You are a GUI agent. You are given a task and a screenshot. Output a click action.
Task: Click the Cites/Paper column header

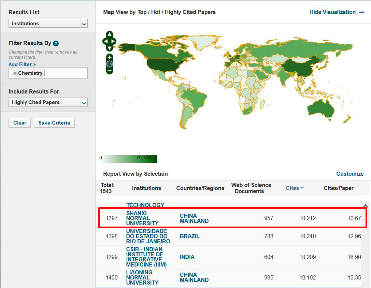coord(338,188)
